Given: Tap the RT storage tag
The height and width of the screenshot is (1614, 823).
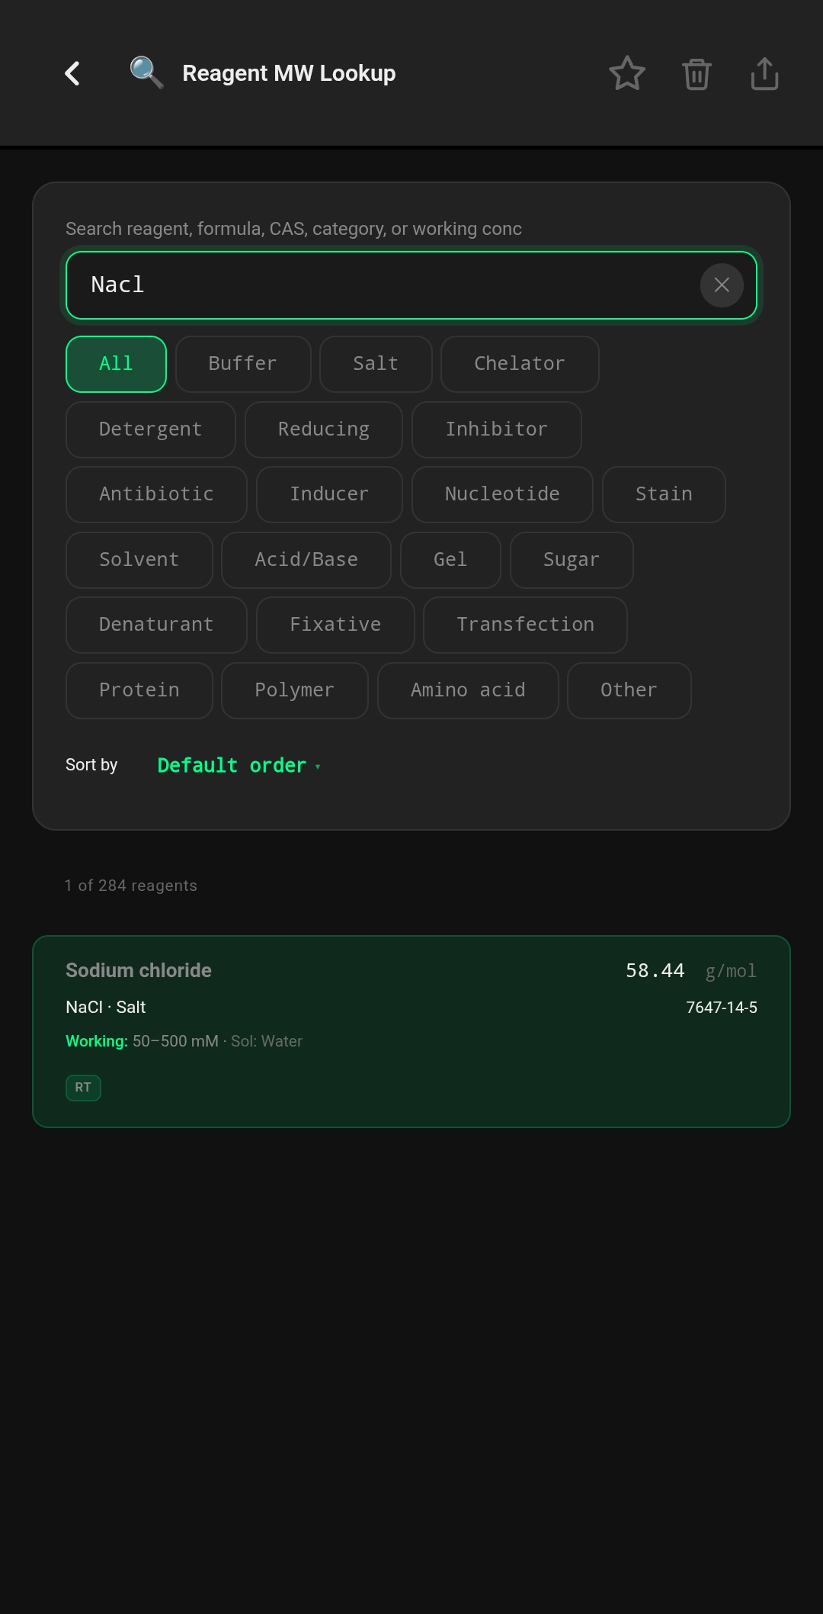Looking at the screenshot, I should coord(83,1087).
